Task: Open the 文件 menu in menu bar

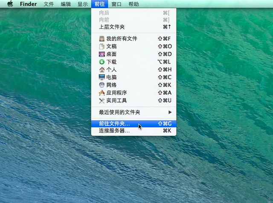Action: [49, 4]
